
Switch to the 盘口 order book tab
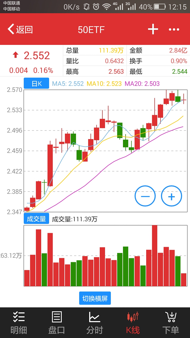pos(57,323)
